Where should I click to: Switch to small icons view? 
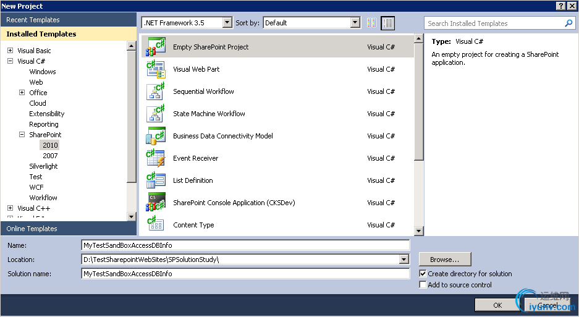tap(371, 23)
